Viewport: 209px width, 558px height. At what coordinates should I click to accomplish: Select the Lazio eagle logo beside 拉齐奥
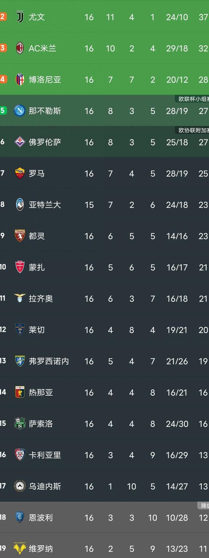coord(20,299)
